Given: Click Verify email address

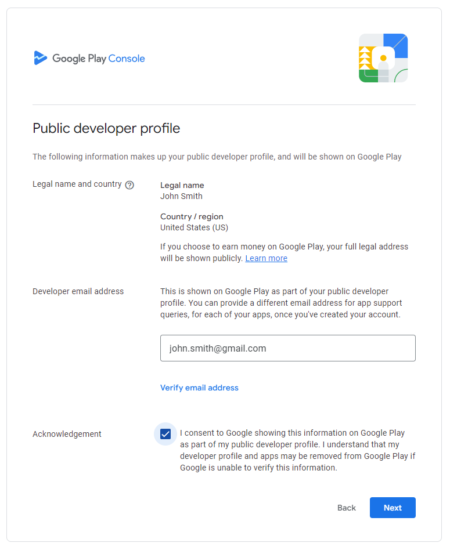Looking at the screenshot, I should (199, 388).
